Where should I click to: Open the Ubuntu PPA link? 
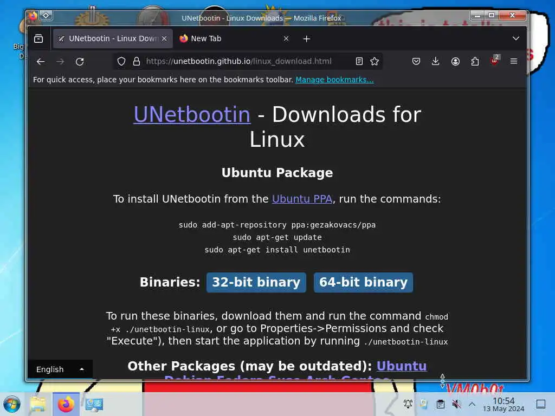[302, 199]
